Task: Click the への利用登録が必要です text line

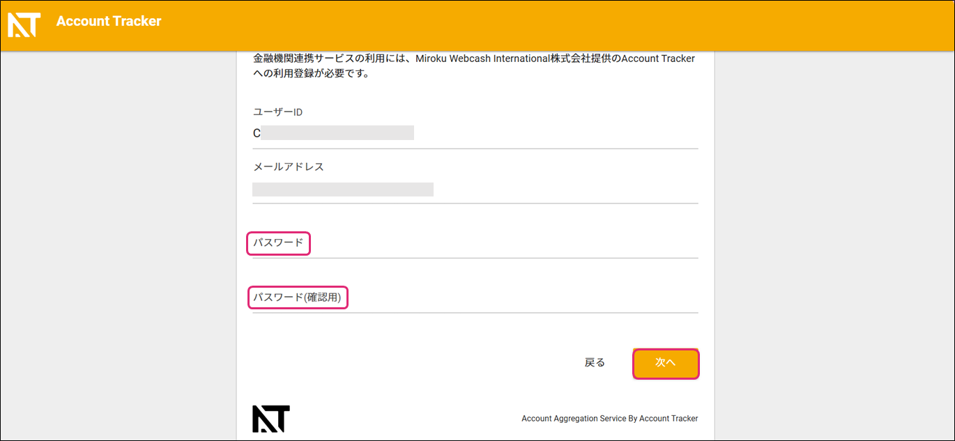Action: pyautogui.click(x=310, y=73)
